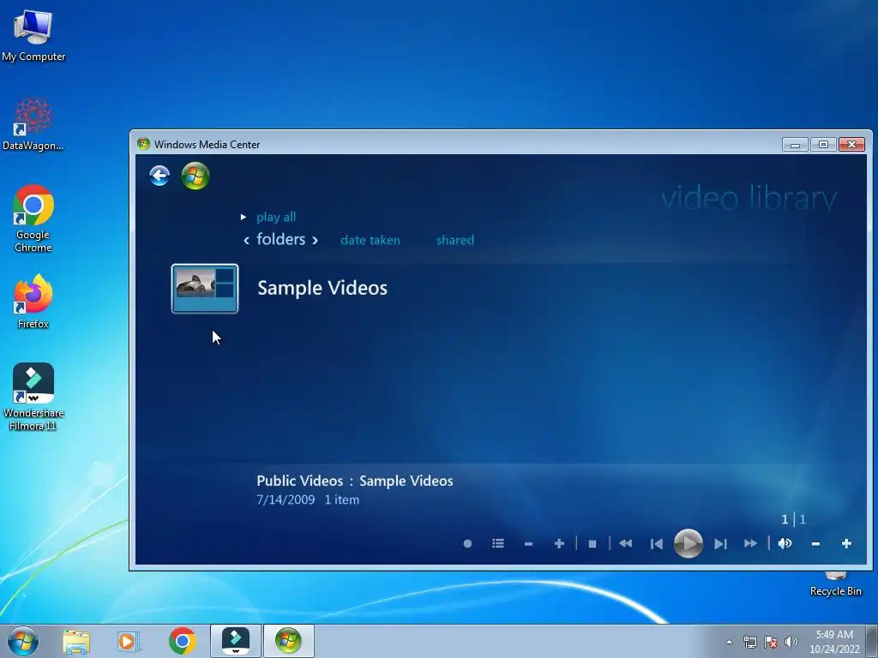This screenshot has width=878, height=658.
Task: Open My Computer desktop icon
Action: [33, 36]
